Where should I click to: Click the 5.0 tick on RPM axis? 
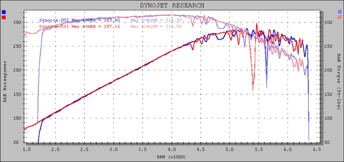click(x=230, y=150)
